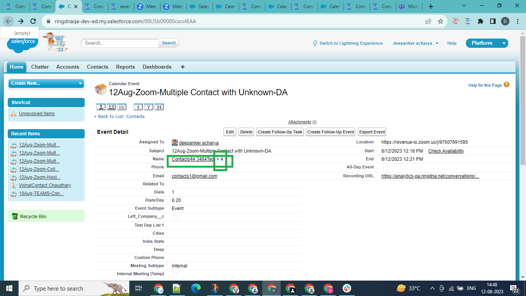Image resolution: width=526 pixels, height=296 pixels.
Task: Bookmark this page with star icon
Action: [x=441, y=22]
